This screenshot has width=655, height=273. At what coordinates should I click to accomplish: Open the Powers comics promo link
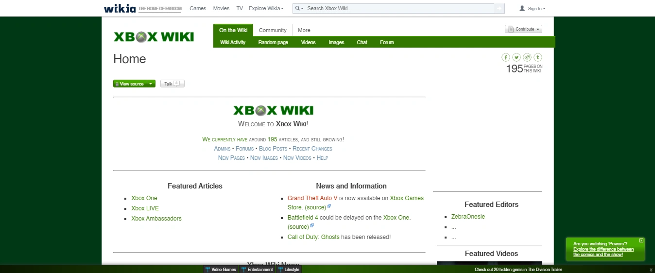tap(603, 249)
